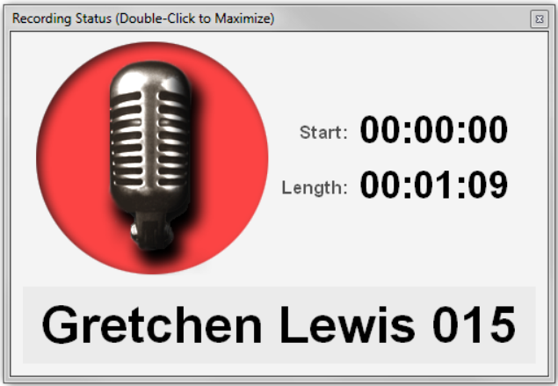Viewport: 558px width, 386px height.
Task: Click the Start time 00:00:00
Action: tap(433, 129)
